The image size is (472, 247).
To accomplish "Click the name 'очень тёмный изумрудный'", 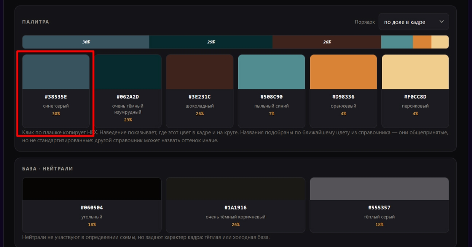I will click(x=128, y=109).
